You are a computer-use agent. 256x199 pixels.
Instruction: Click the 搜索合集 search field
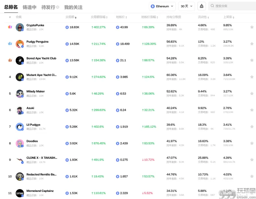click(x=232, y=6)
